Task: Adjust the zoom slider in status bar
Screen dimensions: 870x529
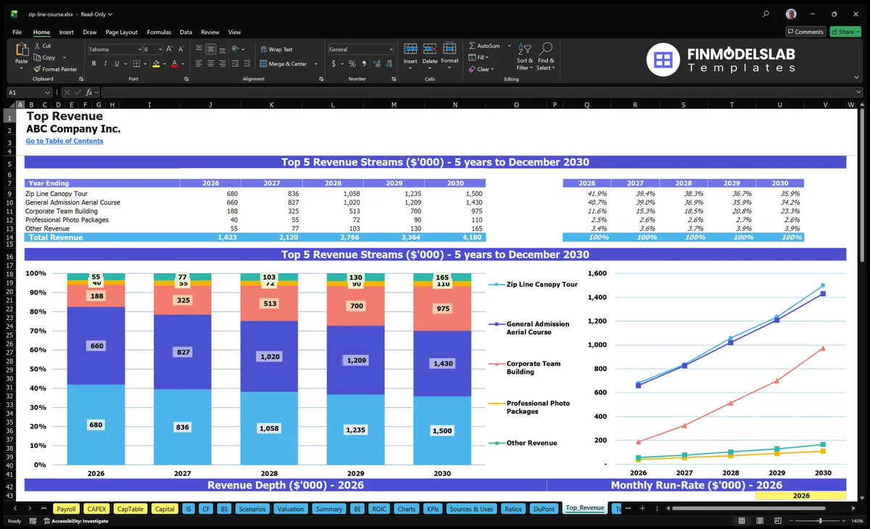Action: point(821,521)
